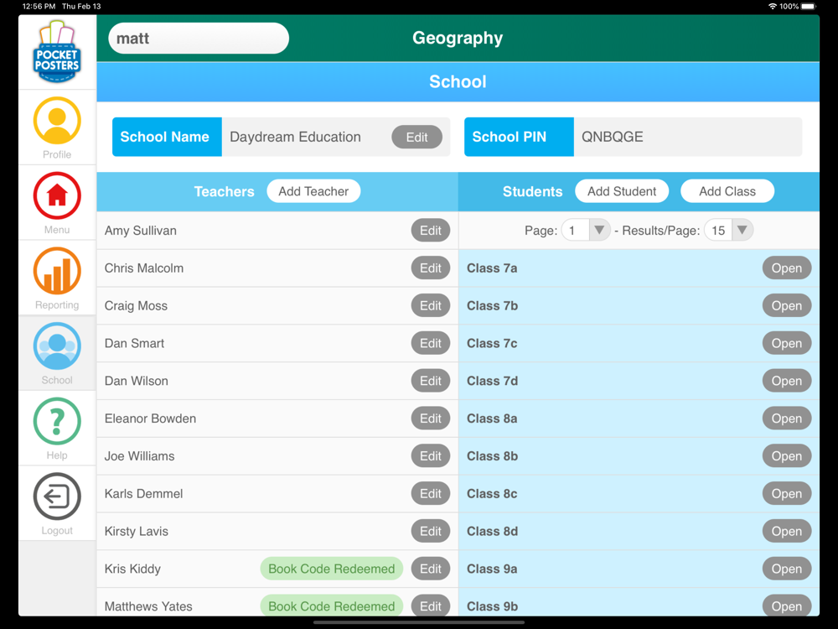Open Class 8a
Viewport: 838px width, 629px height.
pyautogui.click(x=787, y=418)
